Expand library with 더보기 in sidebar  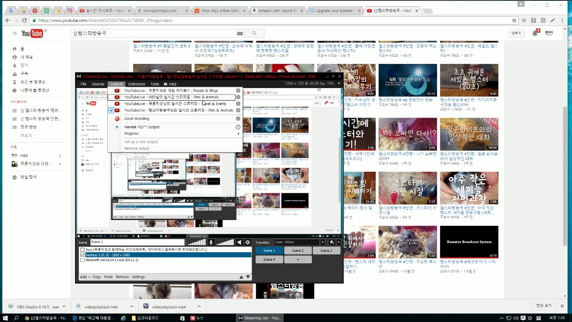pos(26,136)
